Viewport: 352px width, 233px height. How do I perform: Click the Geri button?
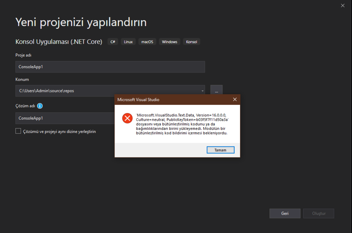coord(285,213)
